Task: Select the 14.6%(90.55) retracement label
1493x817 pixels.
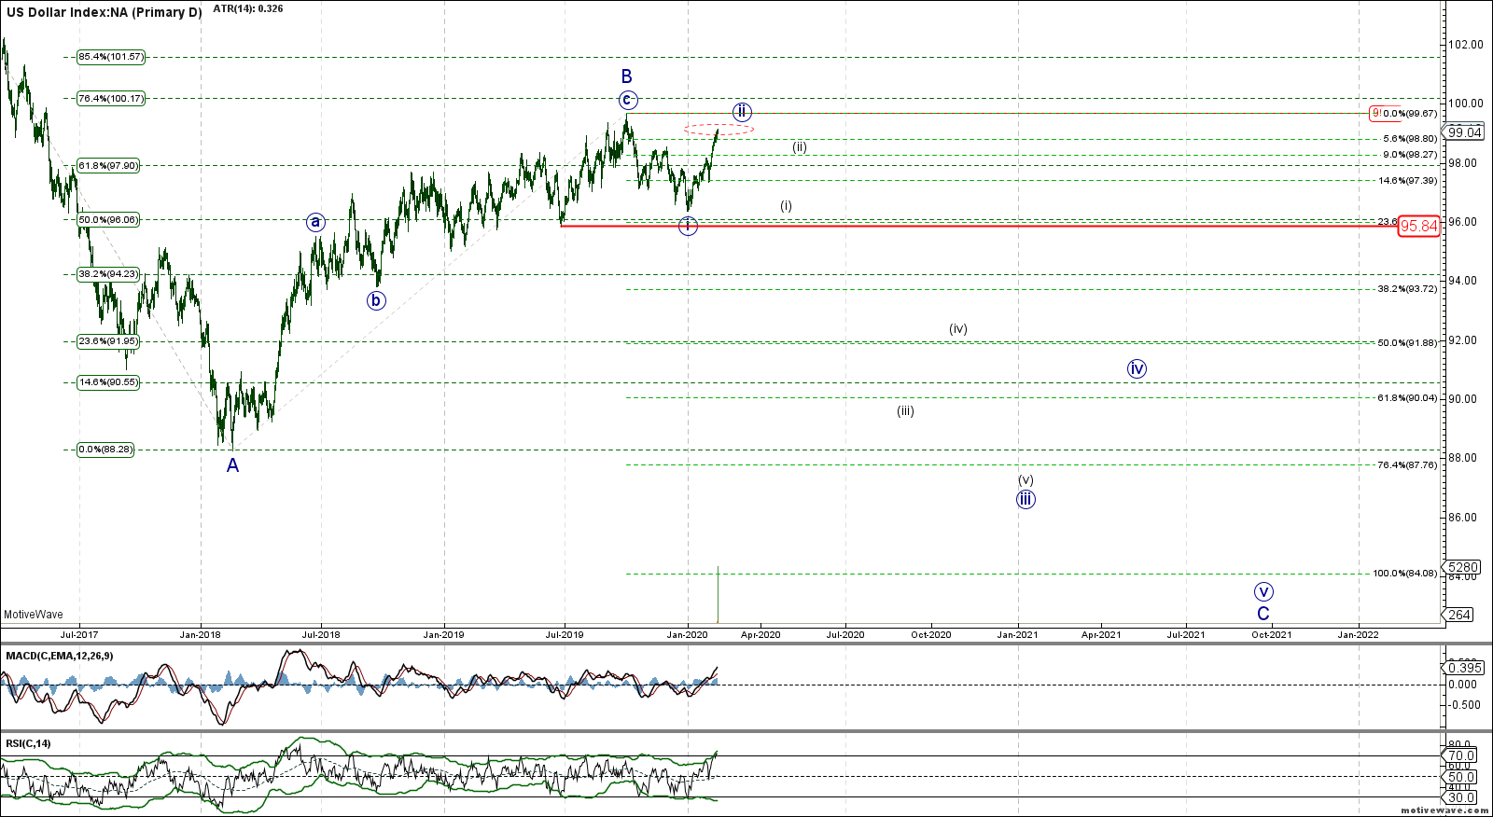Action: [x=107, y=382]
